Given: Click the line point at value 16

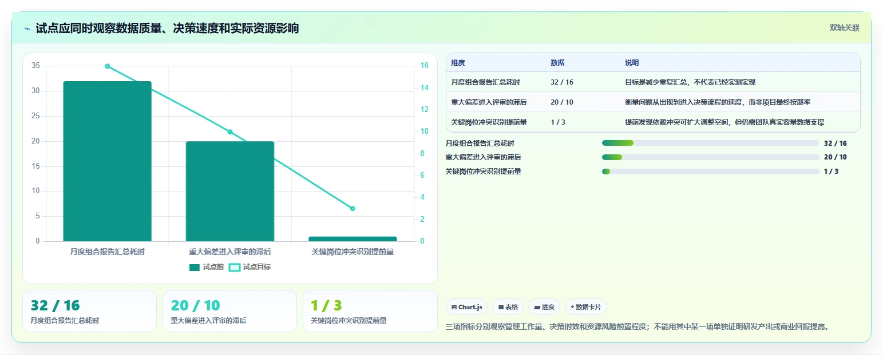Looking at the screenshot, I should point(107,66).
